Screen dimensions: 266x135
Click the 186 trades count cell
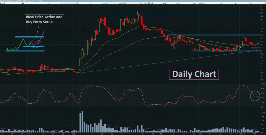(x=194, y=3)
